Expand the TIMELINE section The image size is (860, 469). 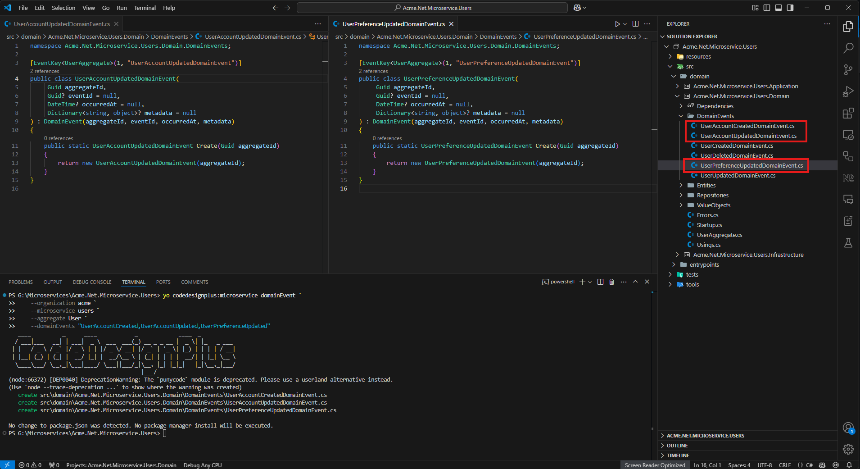(678, 455)
